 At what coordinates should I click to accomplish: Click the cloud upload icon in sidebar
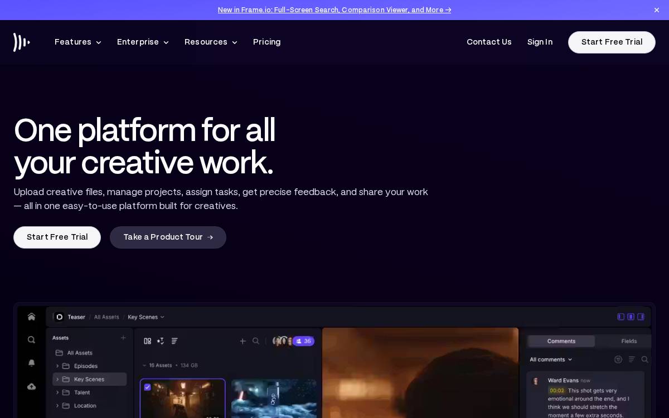point(31,386)
